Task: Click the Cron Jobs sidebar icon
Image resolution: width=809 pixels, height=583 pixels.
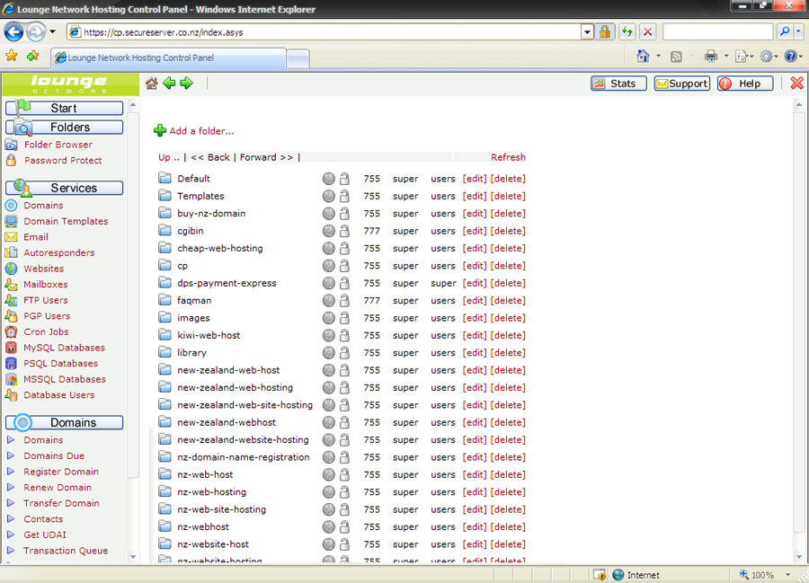Action: pos(11,332)
